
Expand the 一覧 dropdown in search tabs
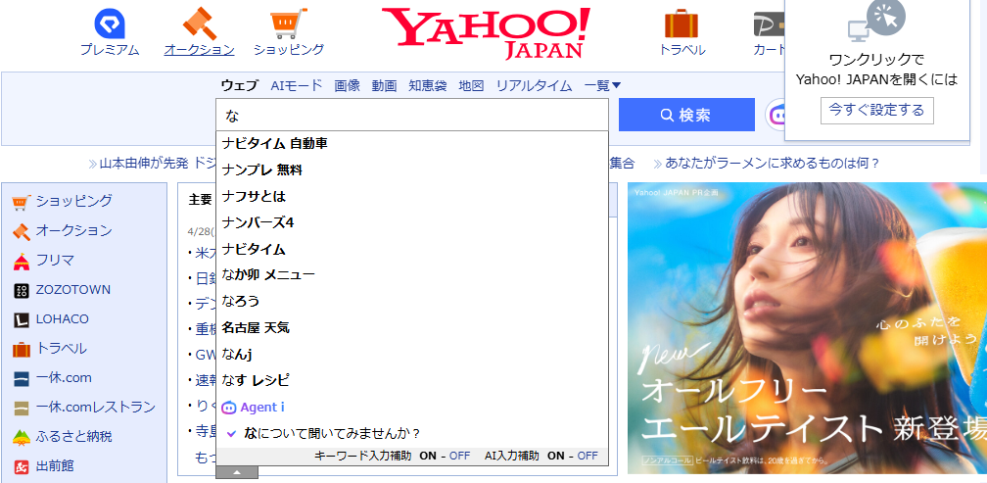click(602, 85)
